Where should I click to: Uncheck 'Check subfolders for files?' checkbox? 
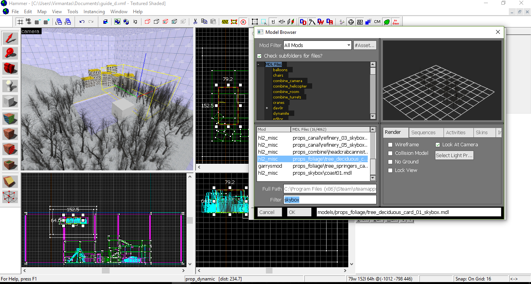pyautogui.click(x=260, y=56)
